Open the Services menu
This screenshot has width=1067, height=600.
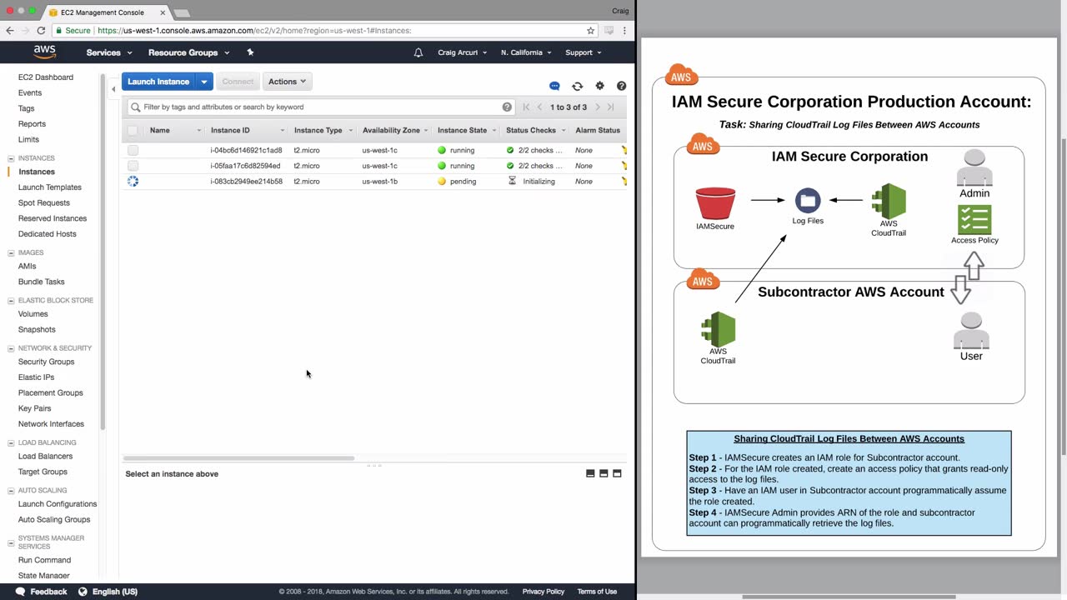point(109,52)
